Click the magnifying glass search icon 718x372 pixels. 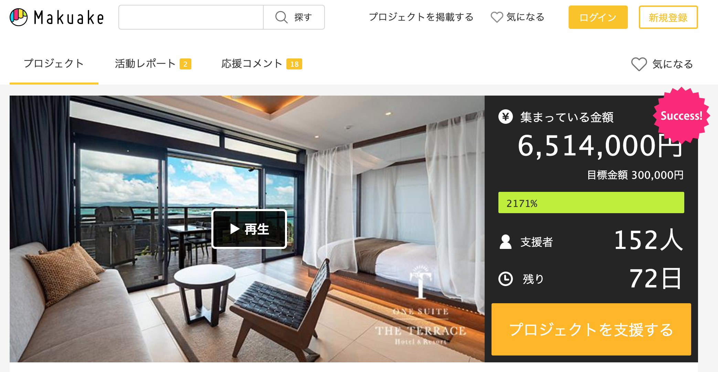pyautogui.click(x=281, y=17)
